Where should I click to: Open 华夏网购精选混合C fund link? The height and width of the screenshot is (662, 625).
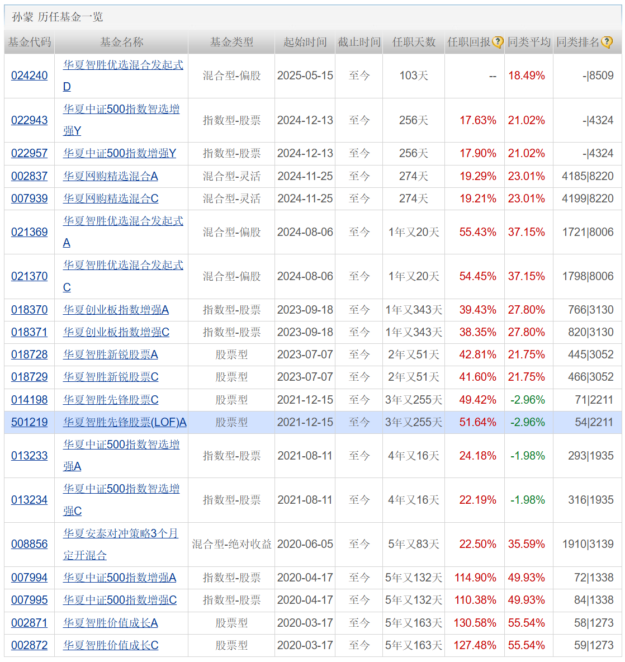111,198
